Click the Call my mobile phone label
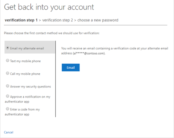The image size is (174, 138). click(x=25, y=74)
